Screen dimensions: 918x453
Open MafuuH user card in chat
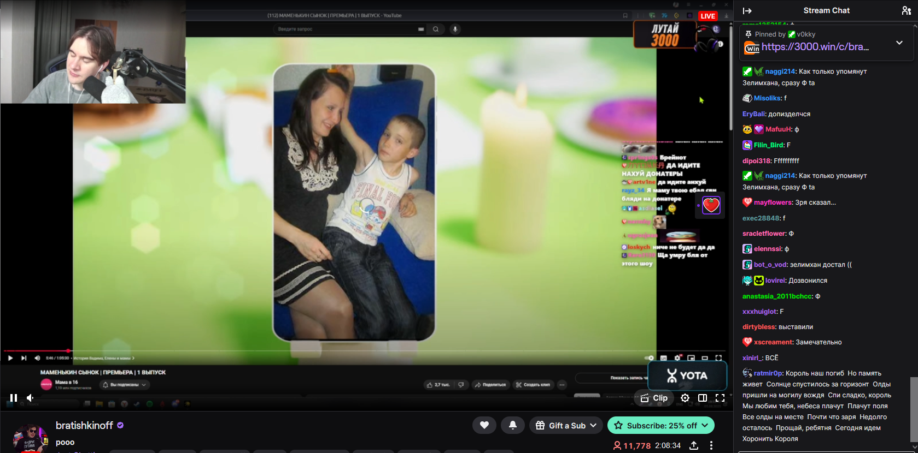point(778,129)
